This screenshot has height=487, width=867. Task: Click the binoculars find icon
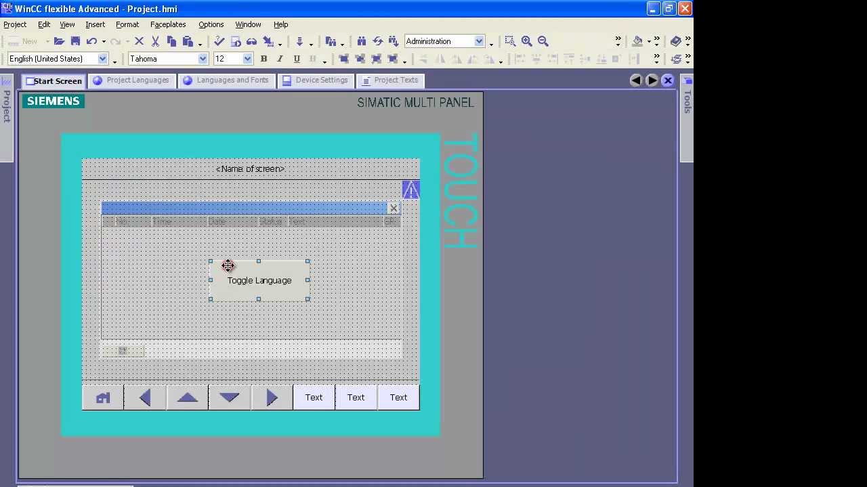(361, 41)
